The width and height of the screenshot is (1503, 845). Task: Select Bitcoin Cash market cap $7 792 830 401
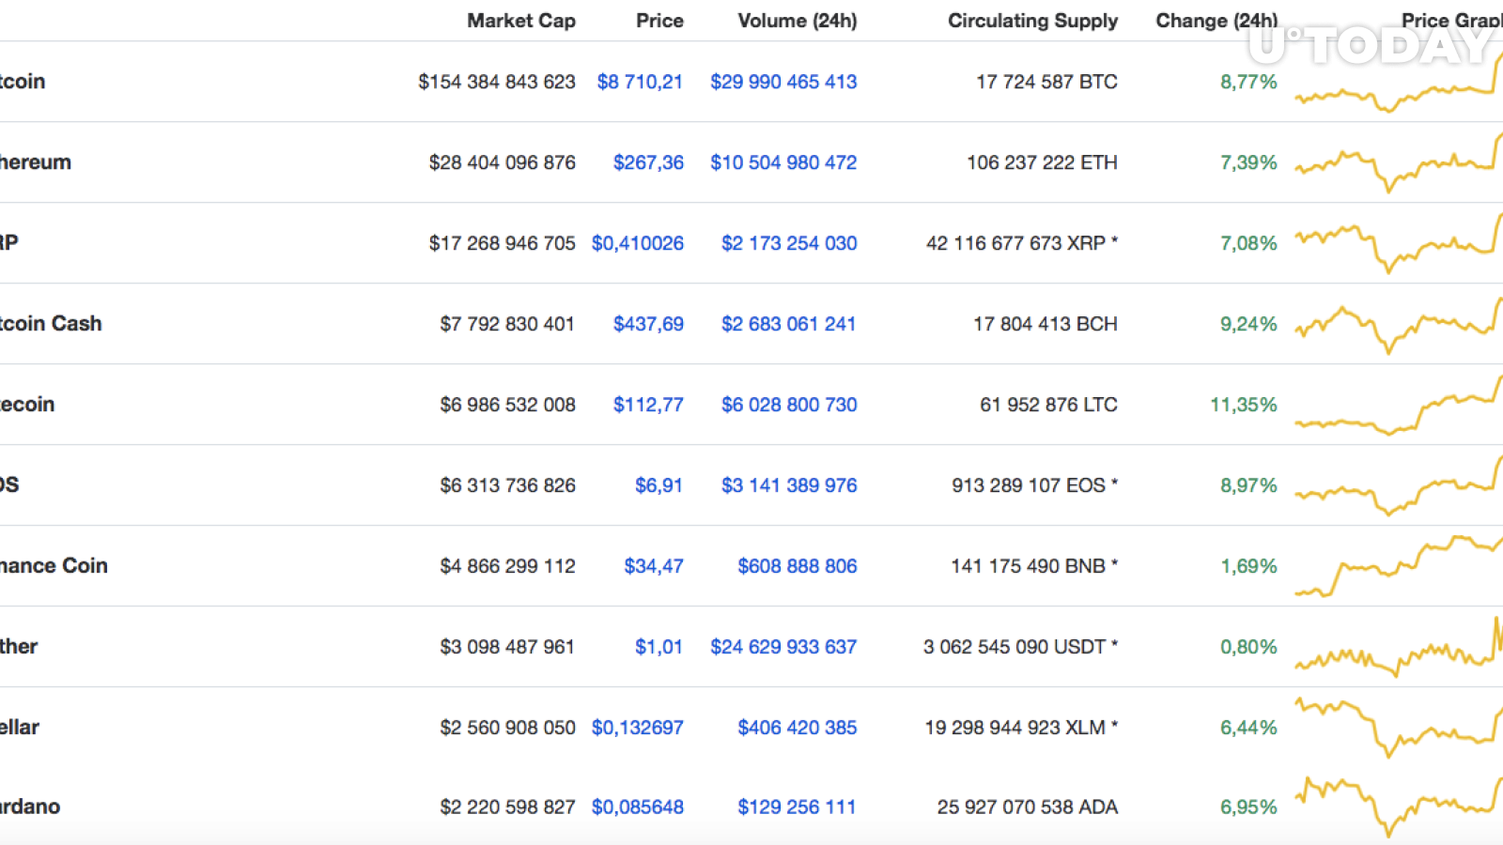pos(507,324)
